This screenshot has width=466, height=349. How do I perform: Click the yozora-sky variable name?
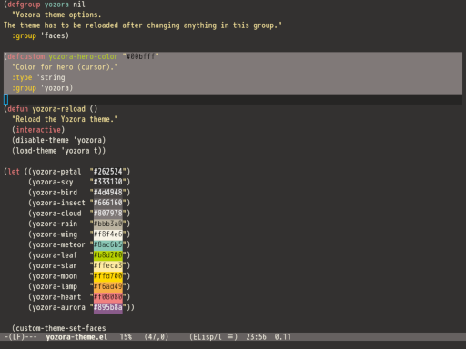53,182
